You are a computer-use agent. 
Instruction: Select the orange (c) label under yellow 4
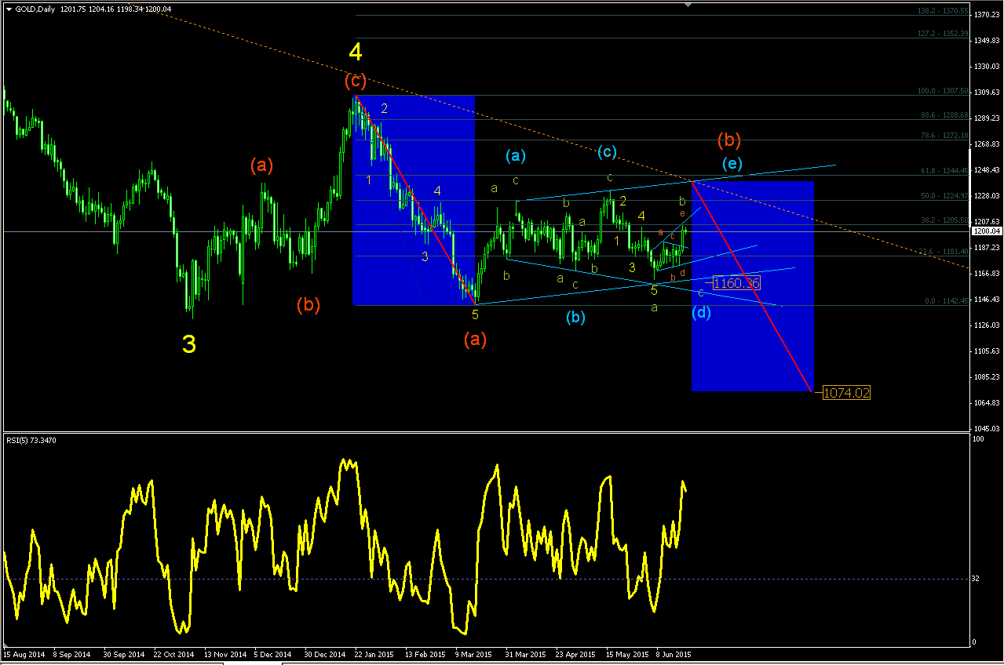coord(355,80)
